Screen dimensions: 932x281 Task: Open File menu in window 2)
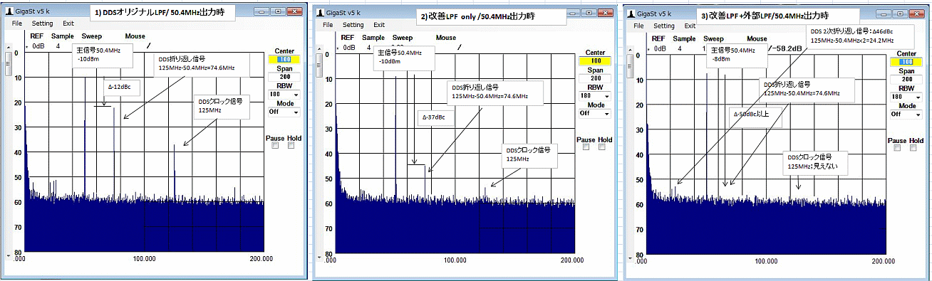328,24
